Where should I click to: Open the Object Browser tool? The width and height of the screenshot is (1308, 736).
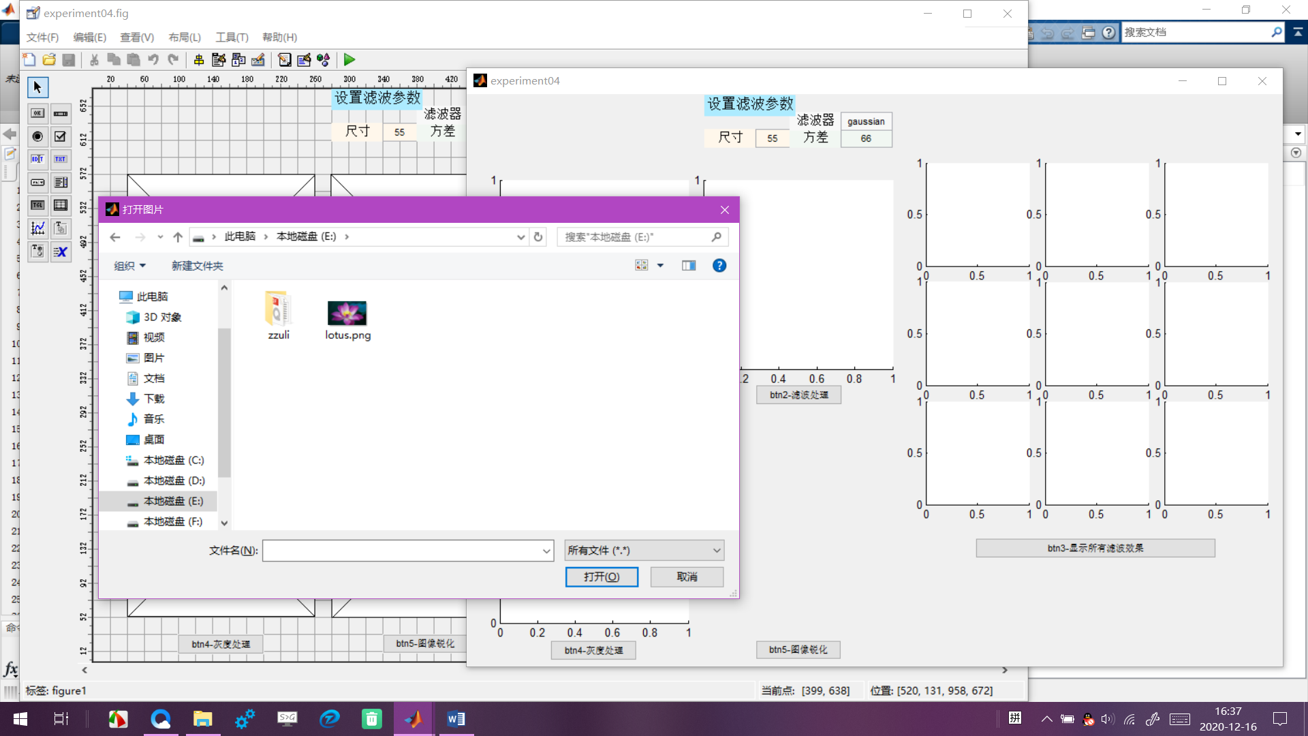pos(324,60)
